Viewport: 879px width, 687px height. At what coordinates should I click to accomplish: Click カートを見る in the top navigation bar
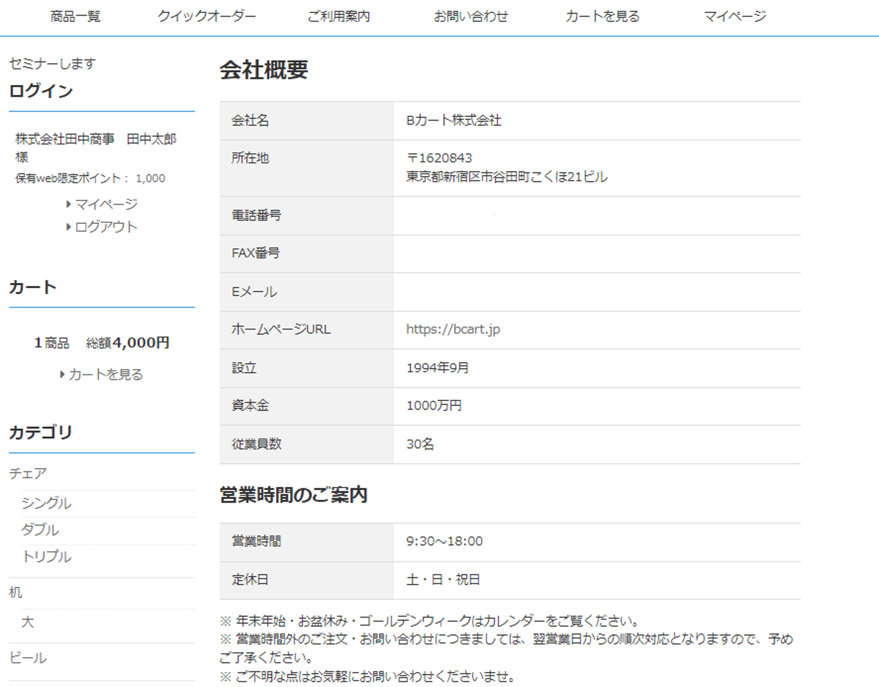[x=602, y=16]
